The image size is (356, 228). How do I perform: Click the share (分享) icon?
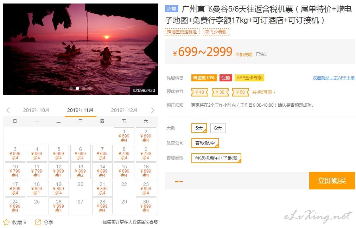pyautogui.click(x=38, y=222)
